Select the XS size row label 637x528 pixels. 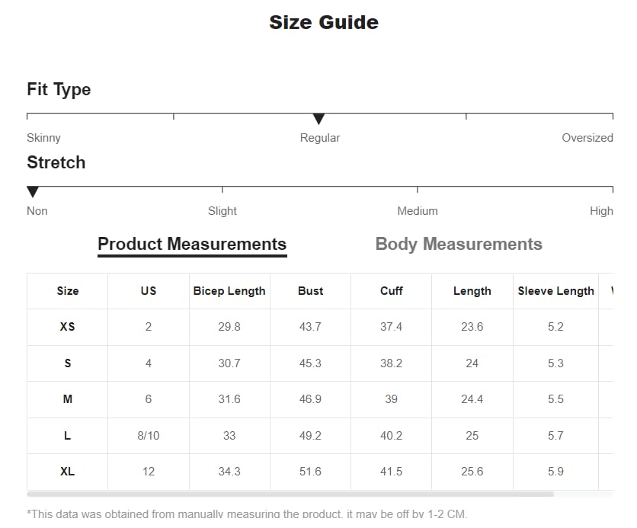(x=68, y=327)
